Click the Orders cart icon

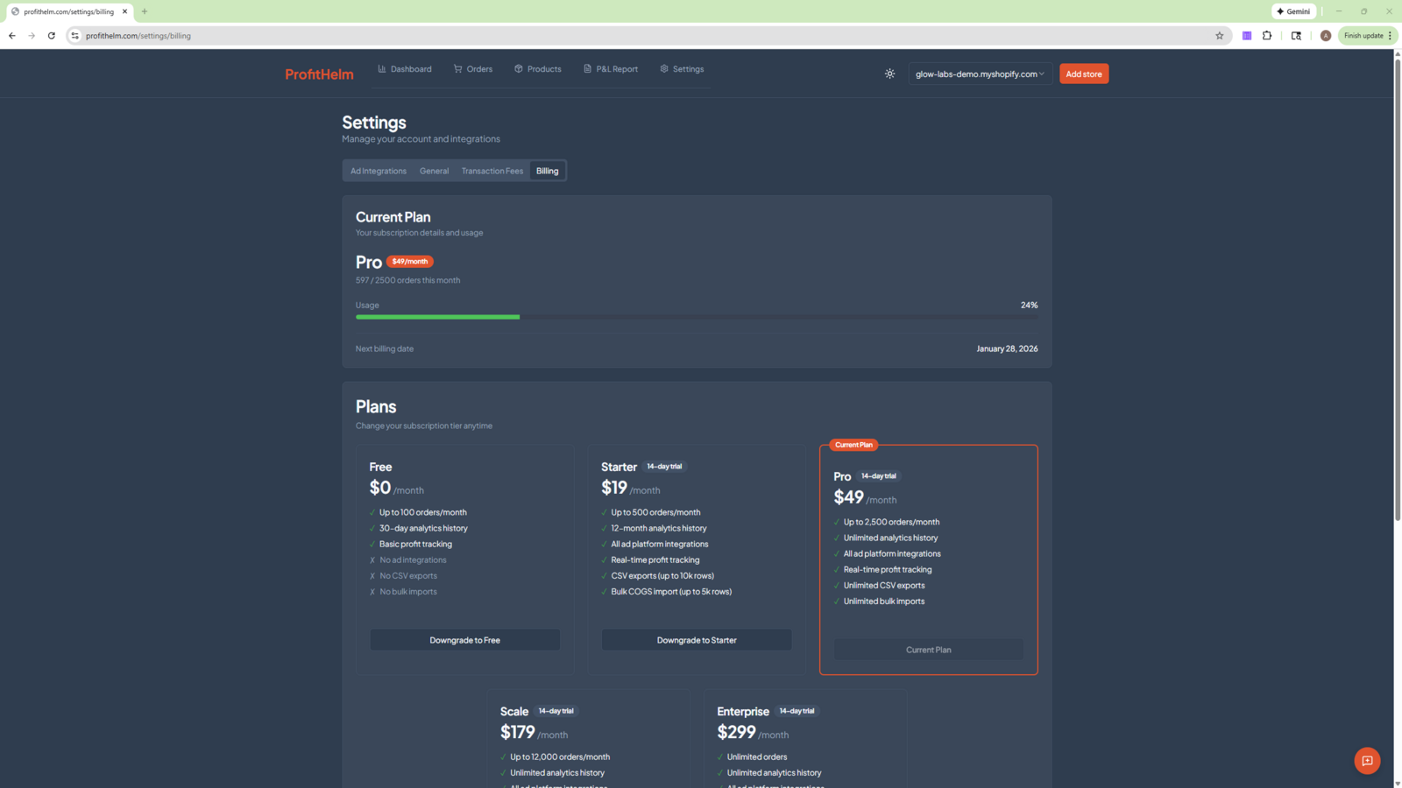[457, 69]
